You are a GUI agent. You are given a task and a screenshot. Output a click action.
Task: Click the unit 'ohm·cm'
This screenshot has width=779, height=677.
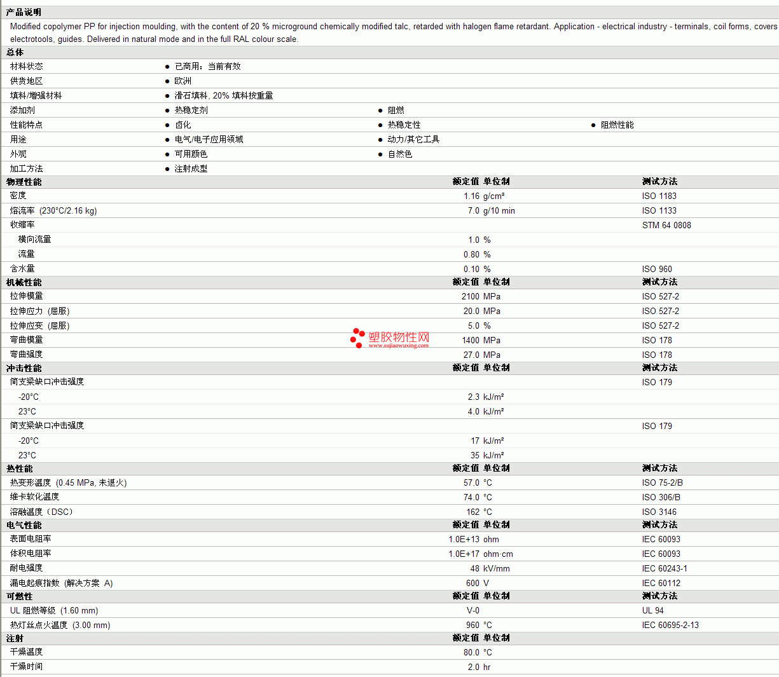coord(498,554)
